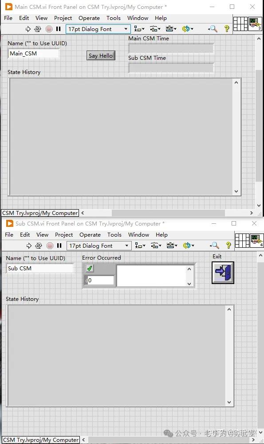The width and height of the screenshot is (264, 444).
Task: Click the Main_CSM name field
Action: click(34, 54)
